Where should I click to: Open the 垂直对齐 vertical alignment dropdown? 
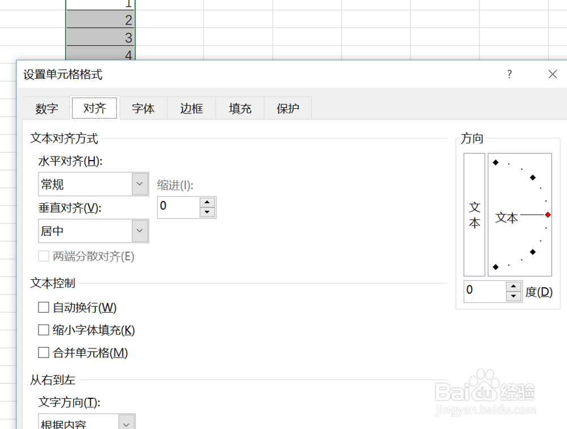pos(139,231)
